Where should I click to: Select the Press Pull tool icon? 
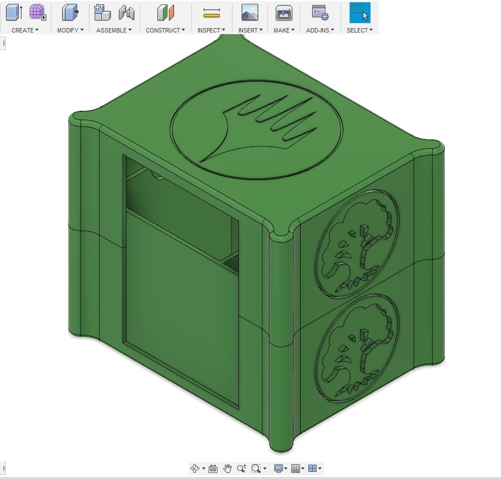[x=70, y=12]
